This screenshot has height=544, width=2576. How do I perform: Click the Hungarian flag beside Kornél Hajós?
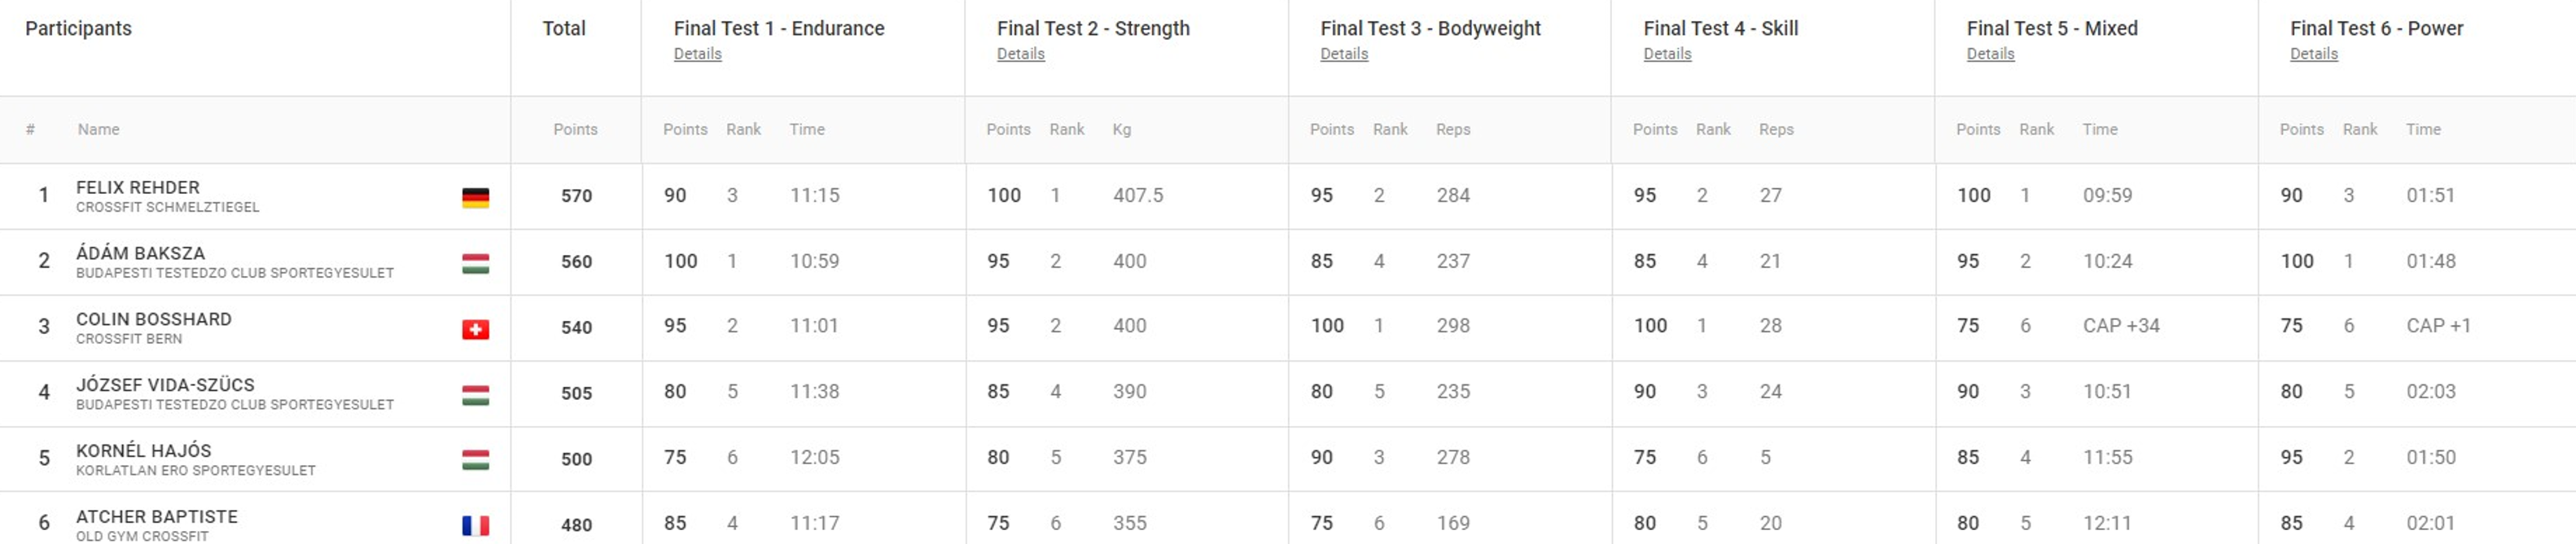click(475, 460)
